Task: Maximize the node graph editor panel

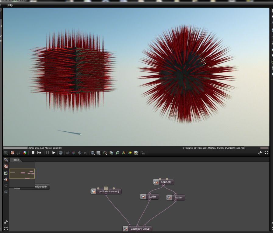Action: [x=6, y=228]
